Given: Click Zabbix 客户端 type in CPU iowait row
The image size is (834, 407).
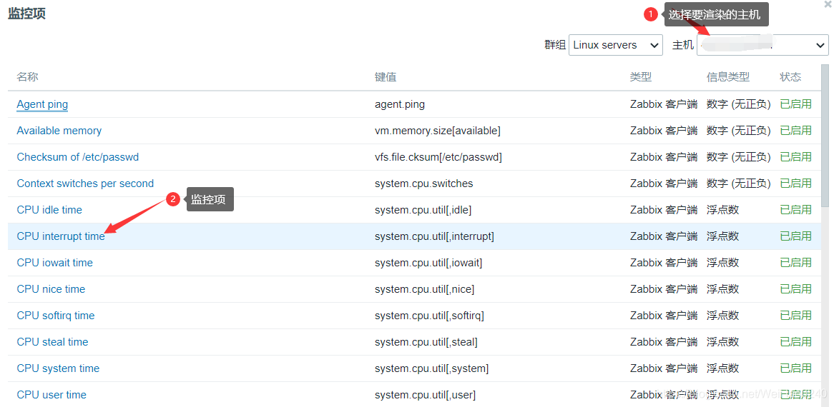Looking at the screenshot, I should [664, 263].
